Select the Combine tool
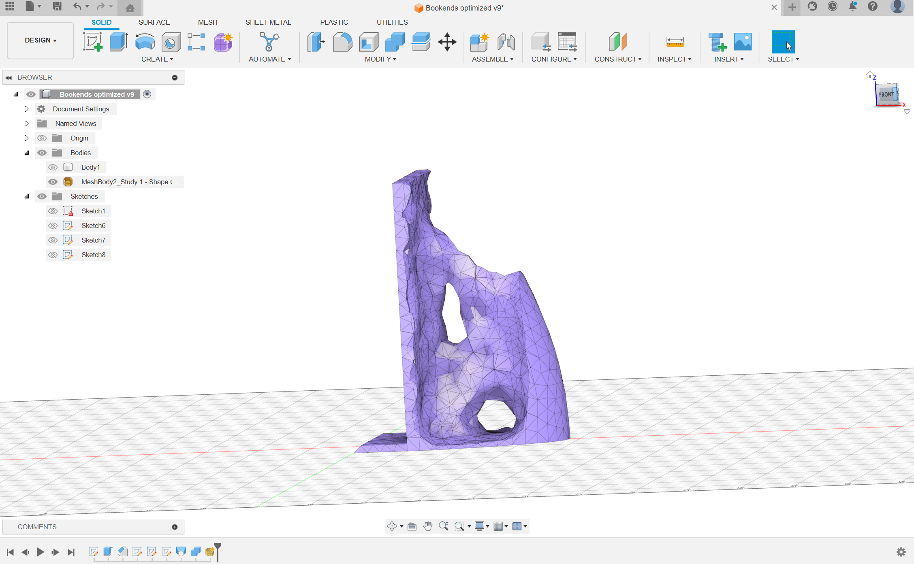This screenshot has height=564, width=914. [x=395, y=42]
